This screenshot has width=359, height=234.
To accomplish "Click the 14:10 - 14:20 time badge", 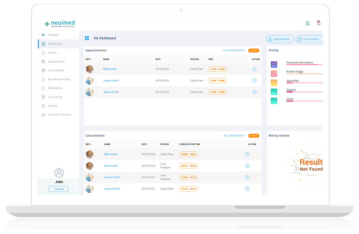I will 217,69.
